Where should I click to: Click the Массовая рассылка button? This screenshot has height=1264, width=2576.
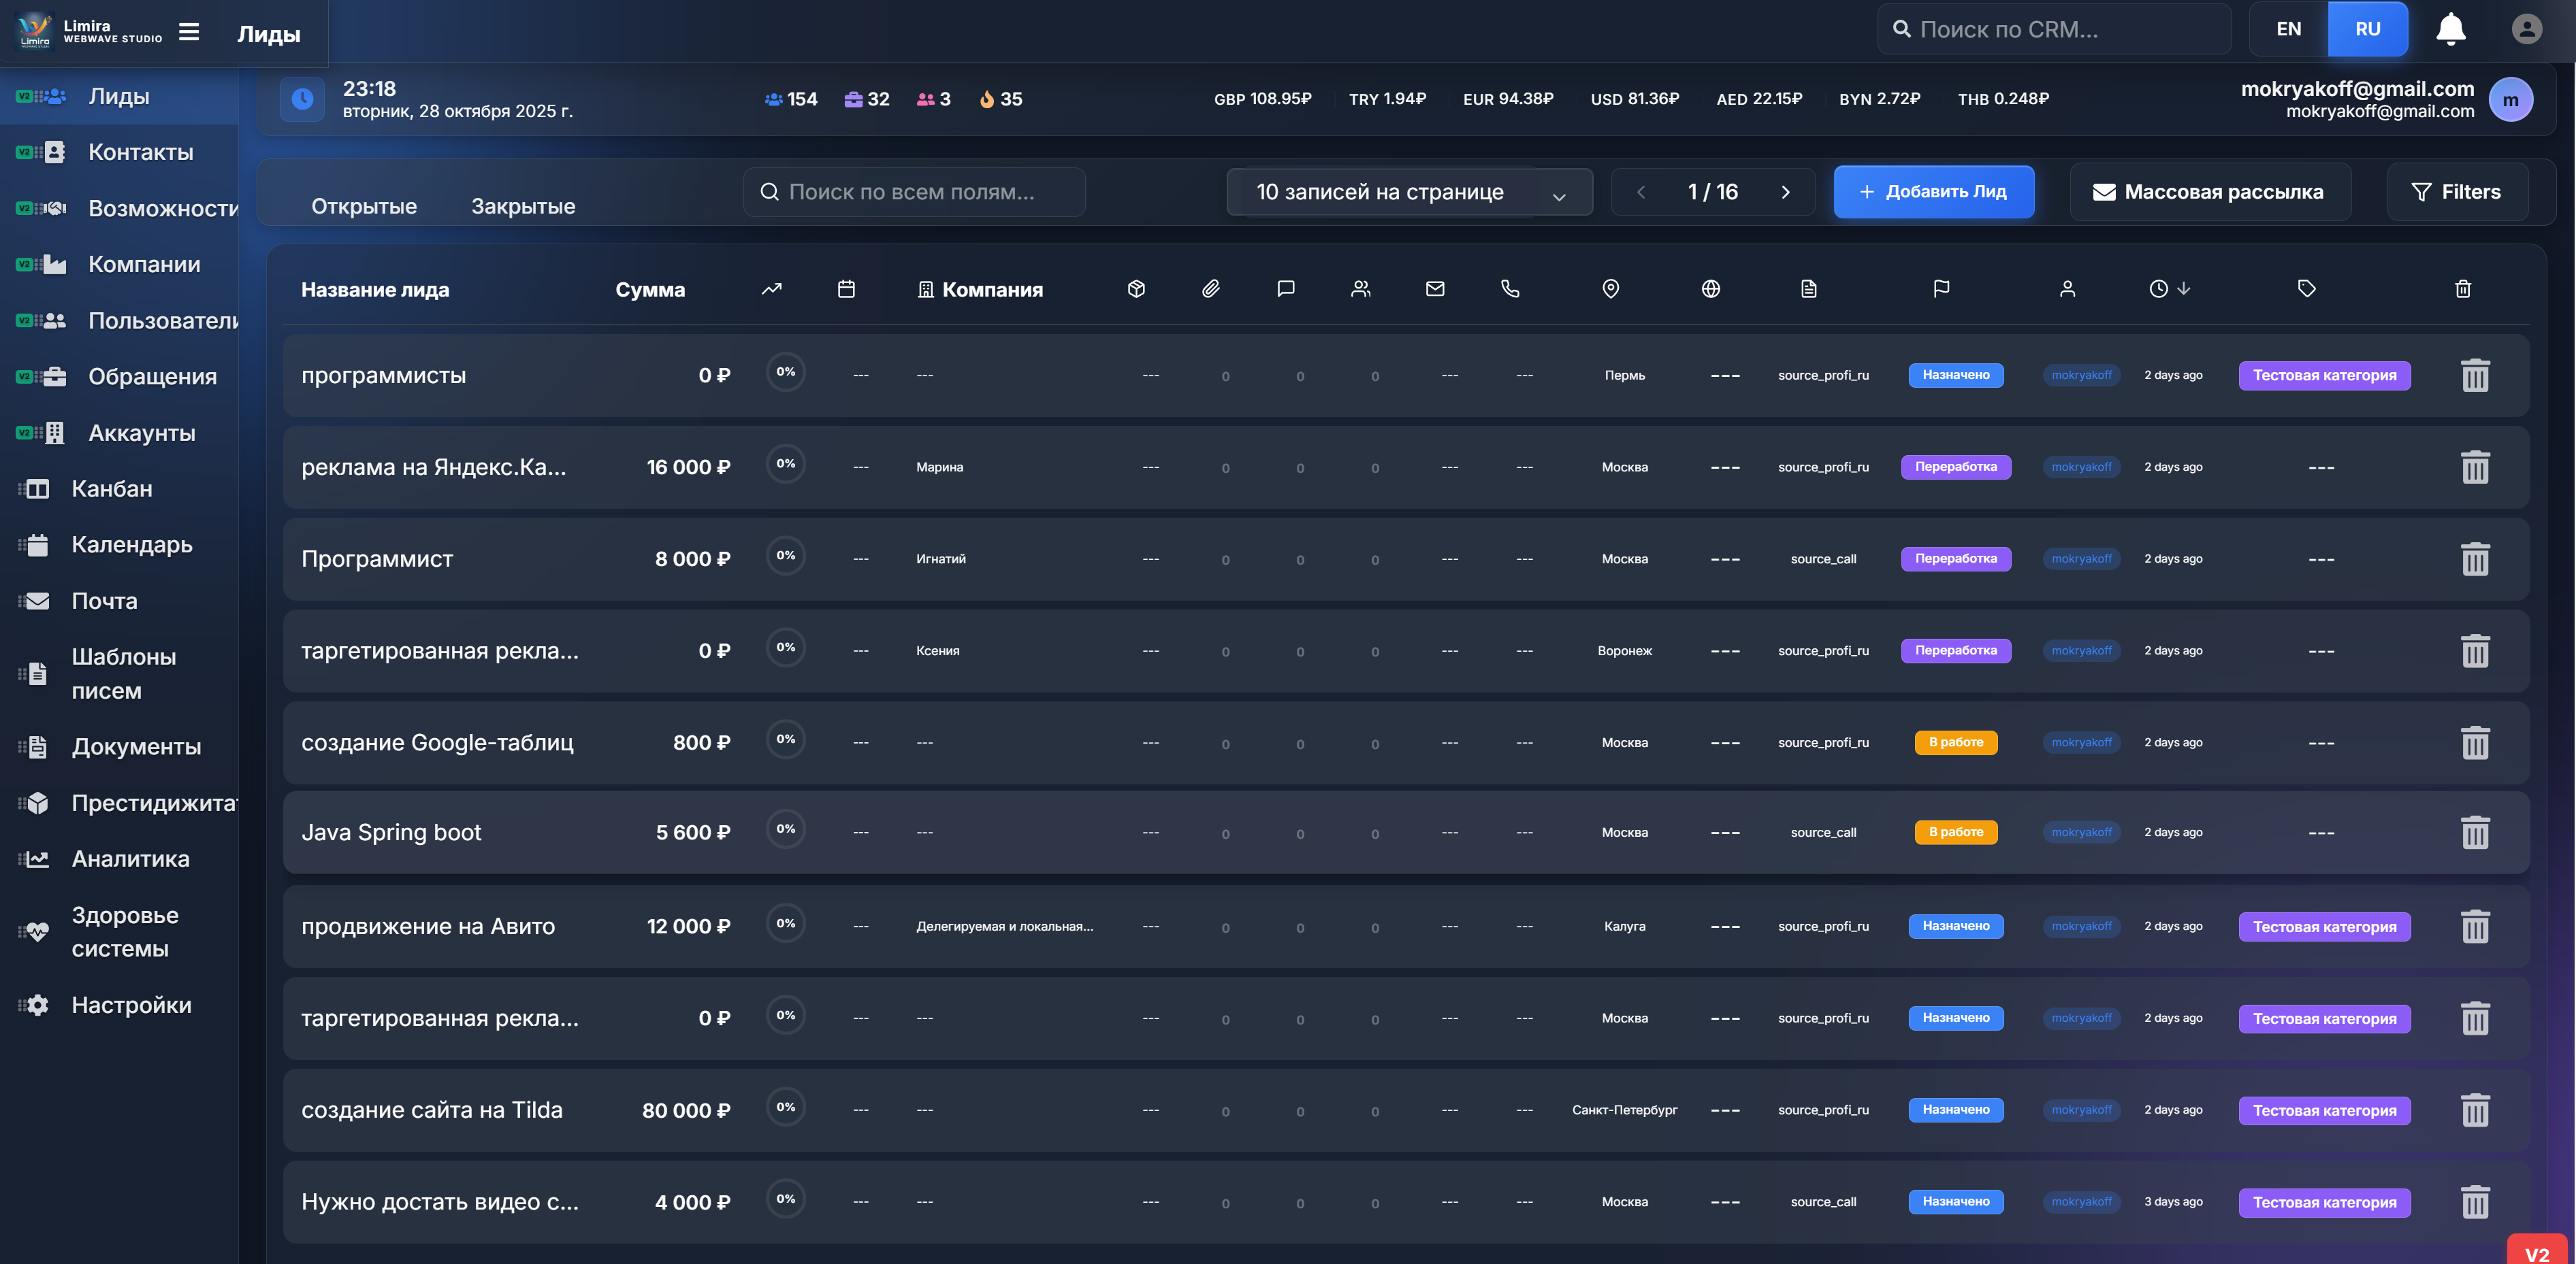(2210, 192)
